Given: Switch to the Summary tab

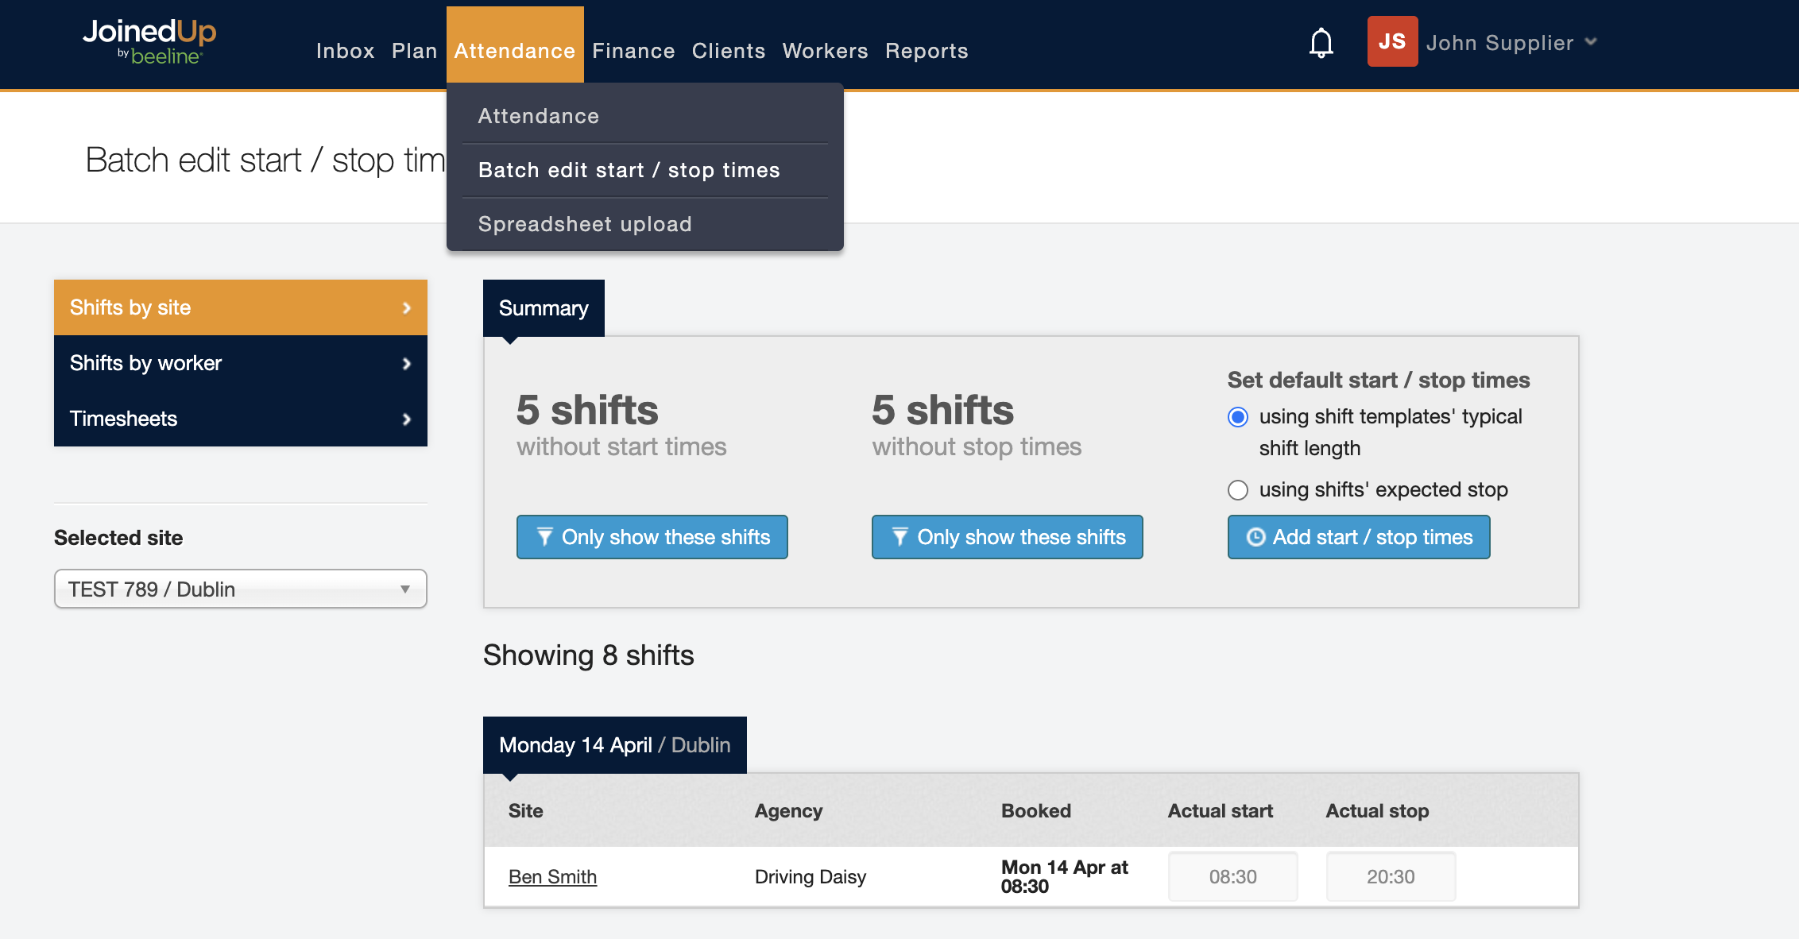Looking at the screenshot, I should click(x=544, y=308).
